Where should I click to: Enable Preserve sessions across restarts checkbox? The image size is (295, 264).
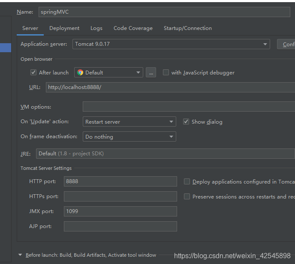tap(187, 196)
